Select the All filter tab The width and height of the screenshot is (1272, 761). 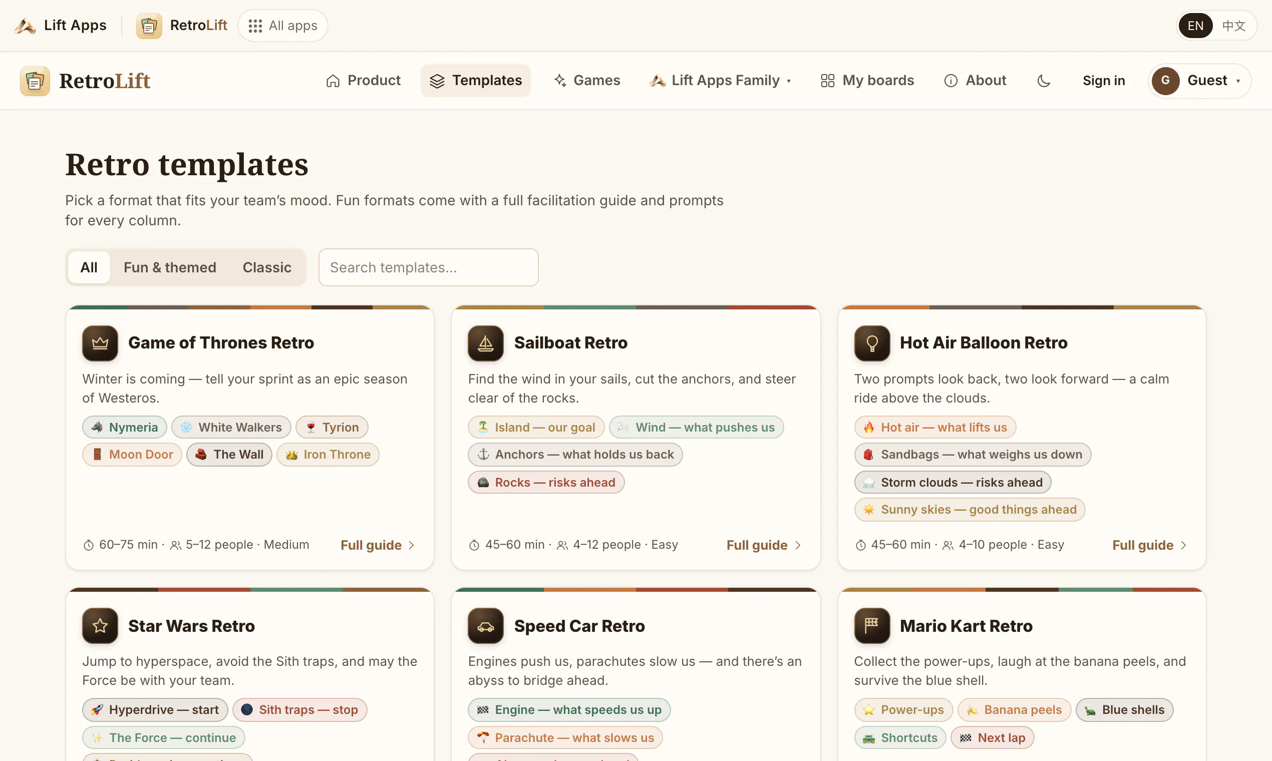[x=89, y=267]
